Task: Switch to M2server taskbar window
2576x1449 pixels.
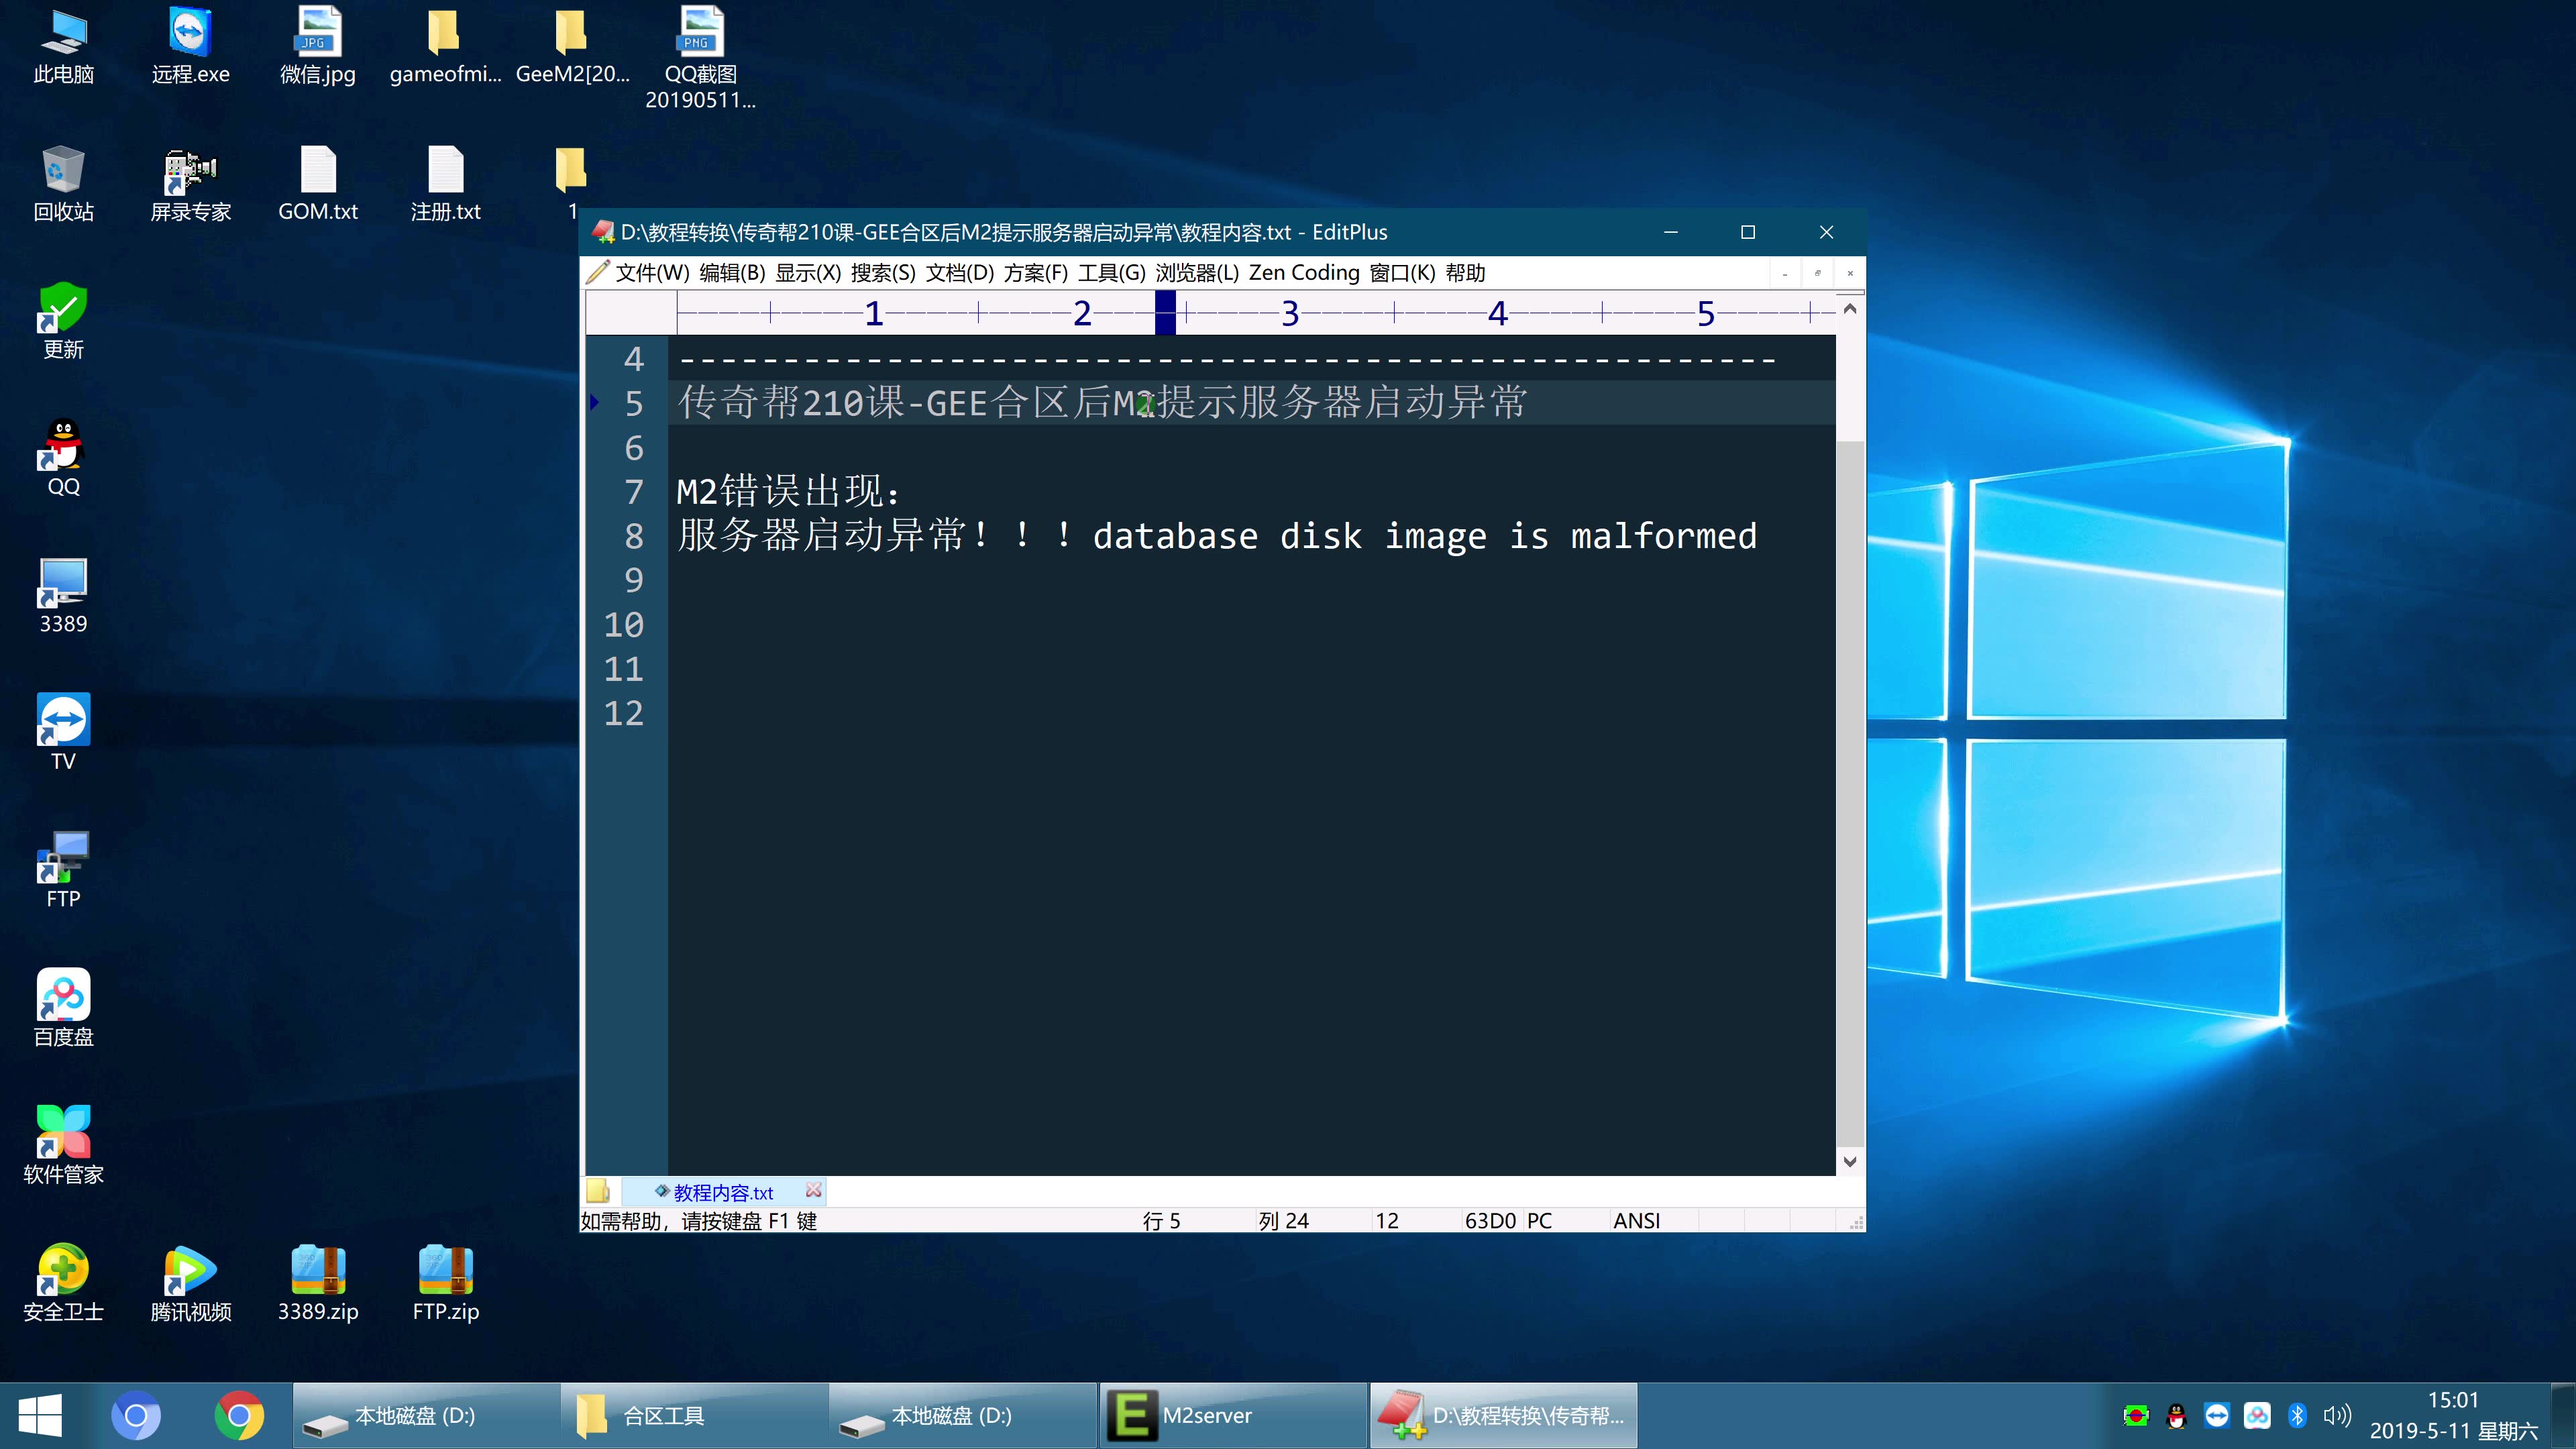Action: click(x=1232, y=1416)
